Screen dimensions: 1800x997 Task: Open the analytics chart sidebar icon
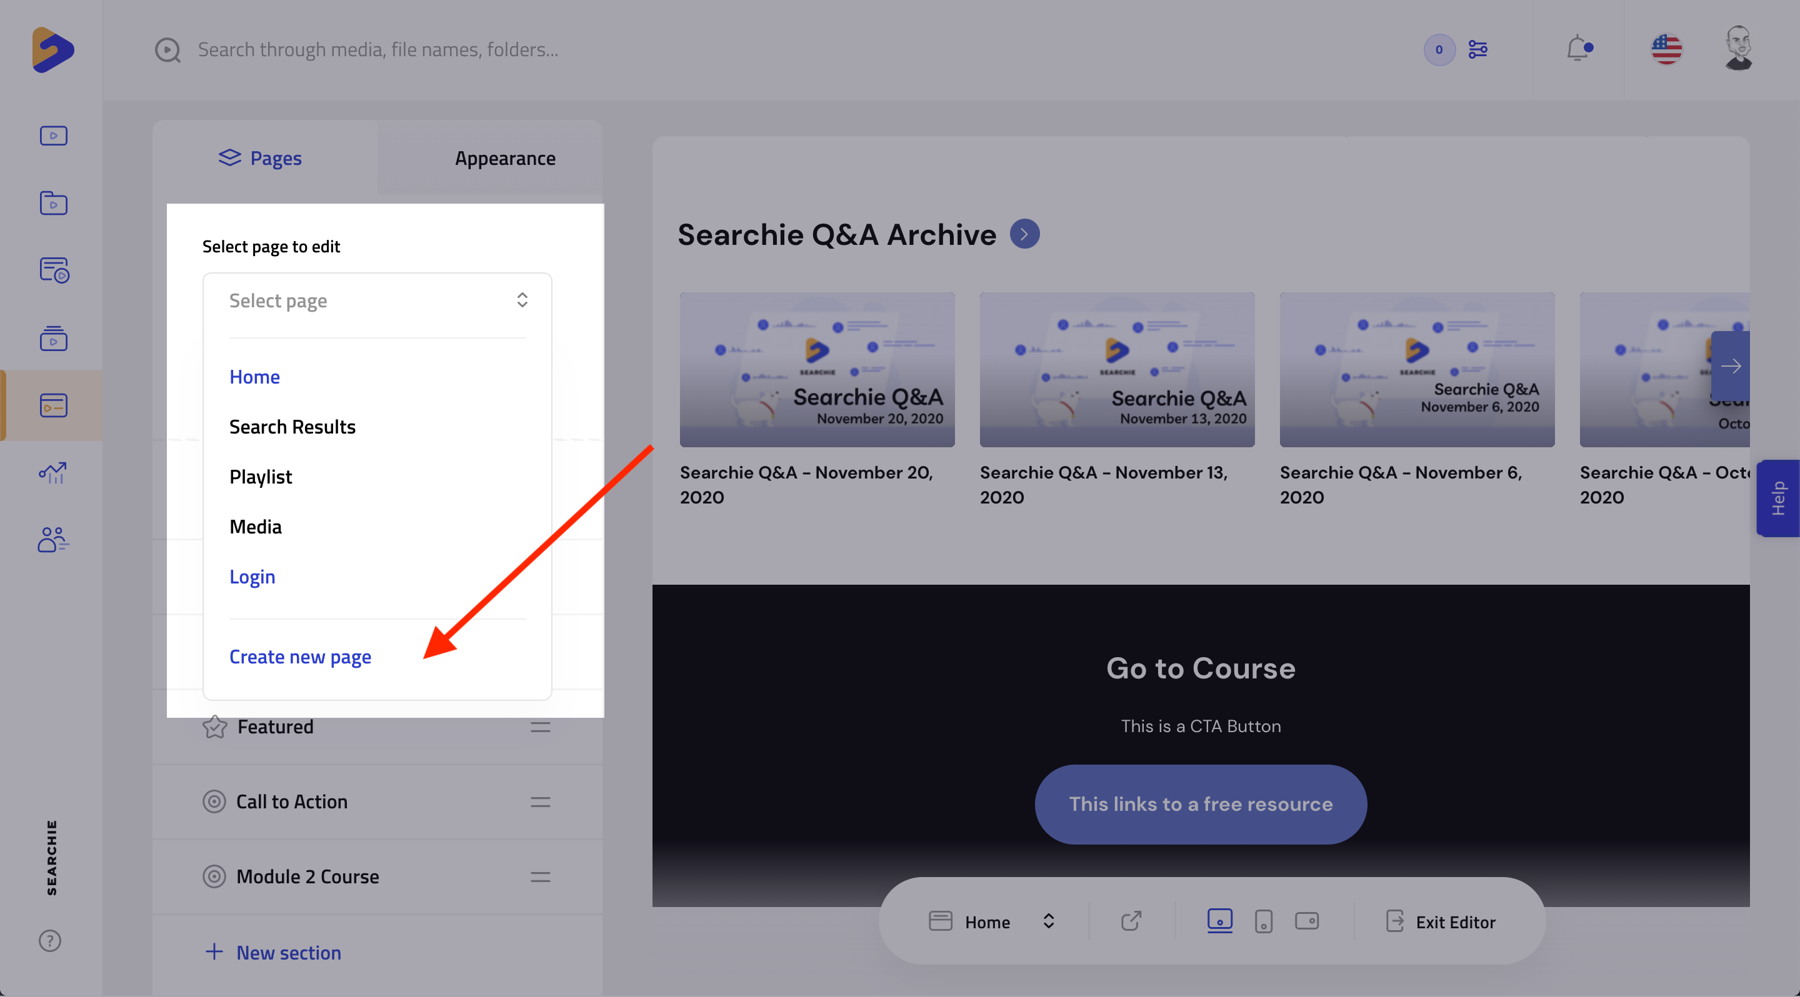[52, 473]
